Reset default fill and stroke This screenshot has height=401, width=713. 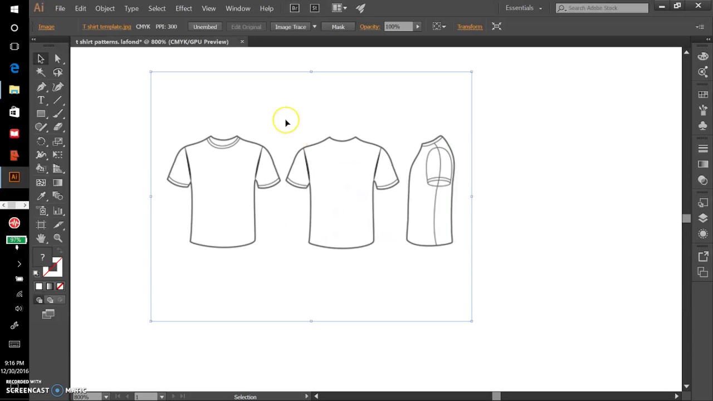pos(36,273)
